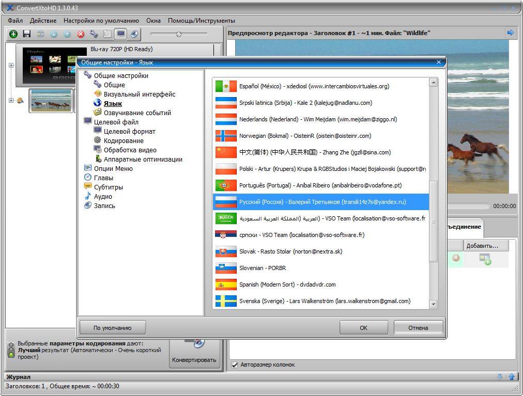
Task: Select the Wildlife horses video thumbnail
Action: click(51, 101)
